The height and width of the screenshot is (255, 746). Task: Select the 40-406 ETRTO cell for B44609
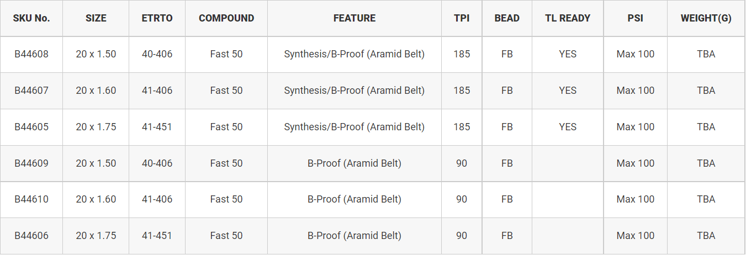157,163
